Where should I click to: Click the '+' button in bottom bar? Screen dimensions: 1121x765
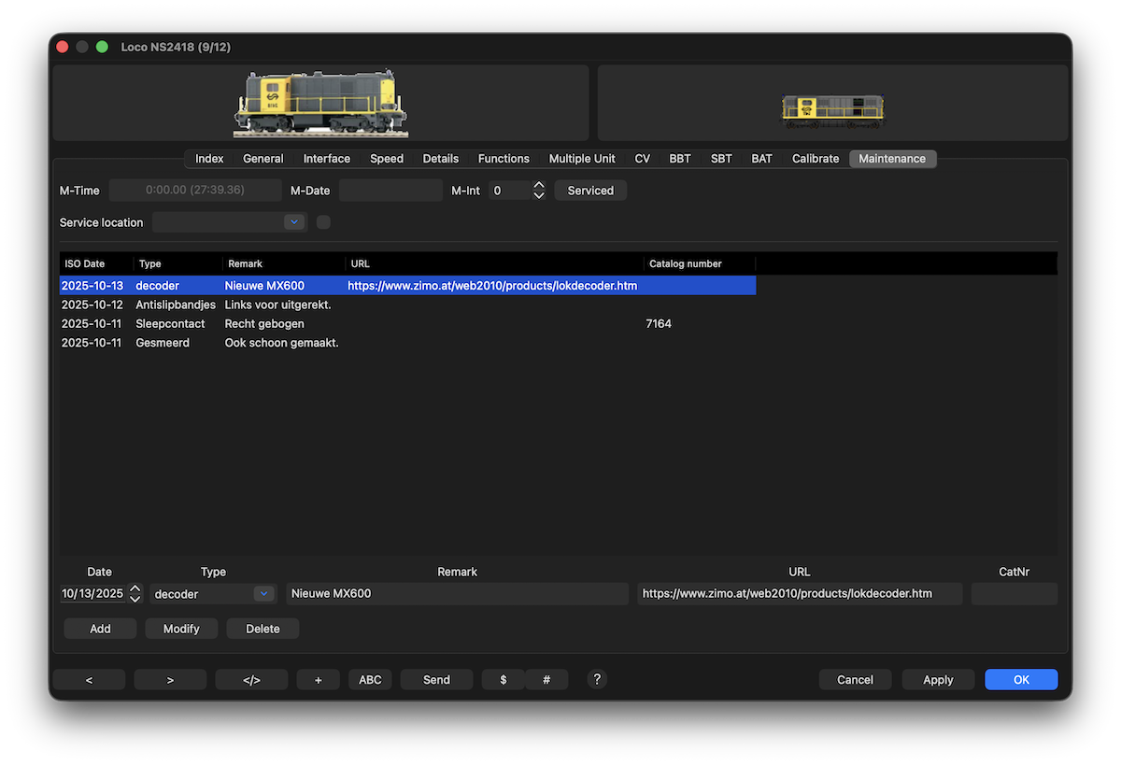click(319, 680)
